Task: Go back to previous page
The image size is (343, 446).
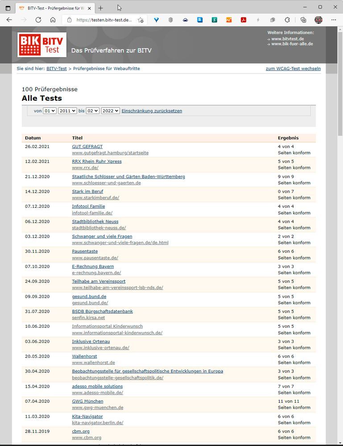Action: click(x=9, y=20)
